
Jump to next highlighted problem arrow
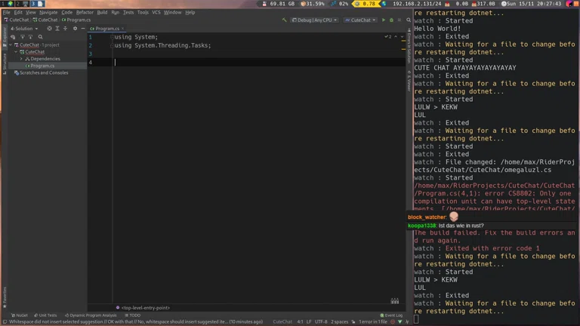point(402,36)
